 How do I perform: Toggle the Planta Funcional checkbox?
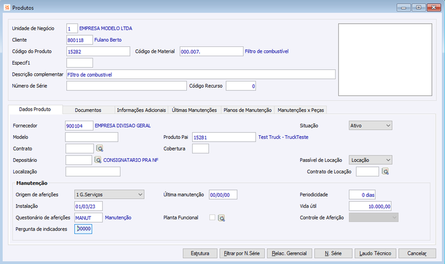point(212,218)
